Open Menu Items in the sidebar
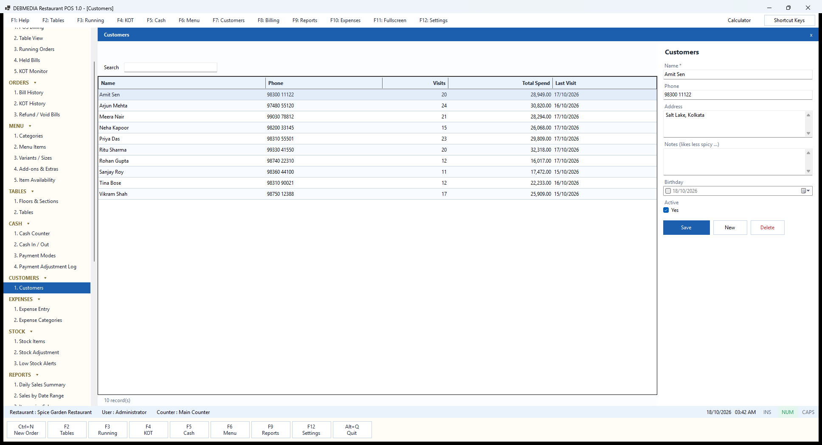This screenshot has height=445, width=822. (x=30, y=147)
